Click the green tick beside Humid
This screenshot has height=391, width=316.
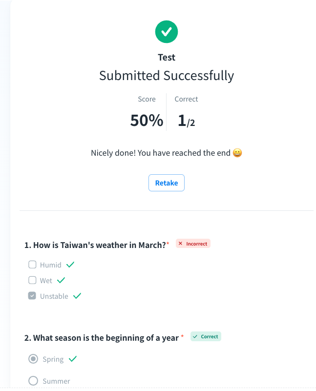70,265
